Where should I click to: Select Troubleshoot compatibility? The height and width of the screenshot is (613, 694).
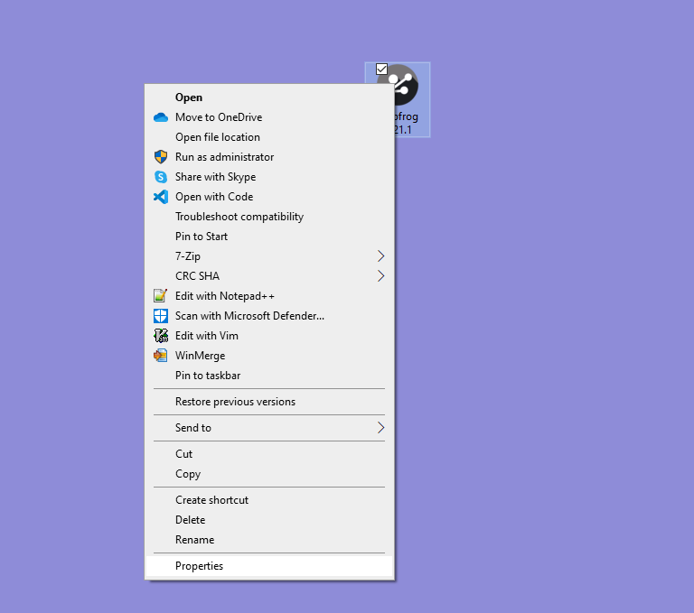(239, 217)
